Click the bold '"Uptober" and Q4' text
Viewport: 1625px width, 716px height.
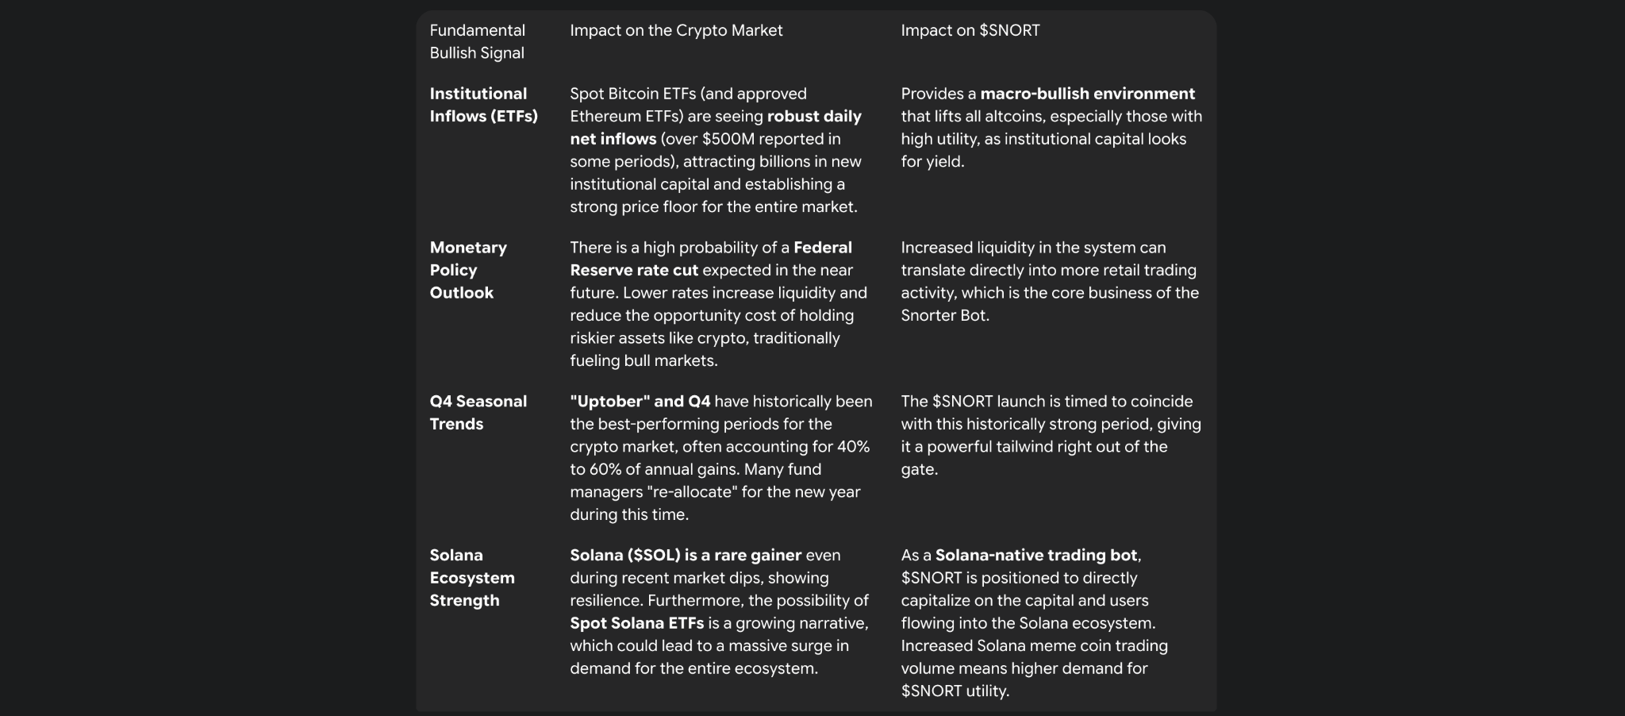(x=640, y=402)
